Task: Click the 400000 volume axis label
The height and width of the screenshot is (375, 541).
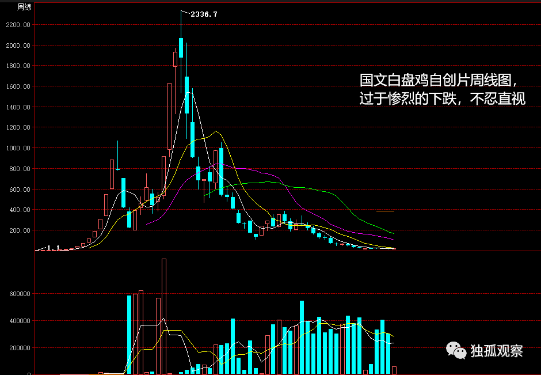Action: click(20, 321)
